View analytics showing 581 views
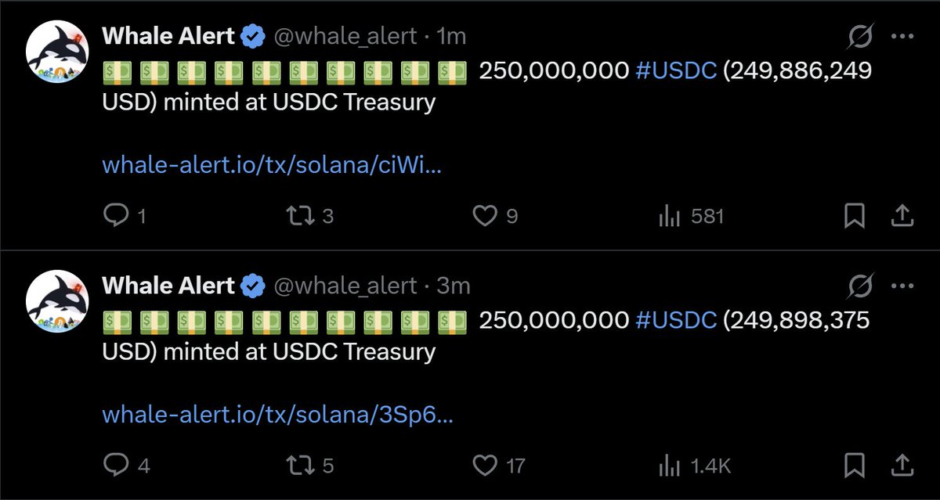940x500 pixels. (x=668, y=215)
